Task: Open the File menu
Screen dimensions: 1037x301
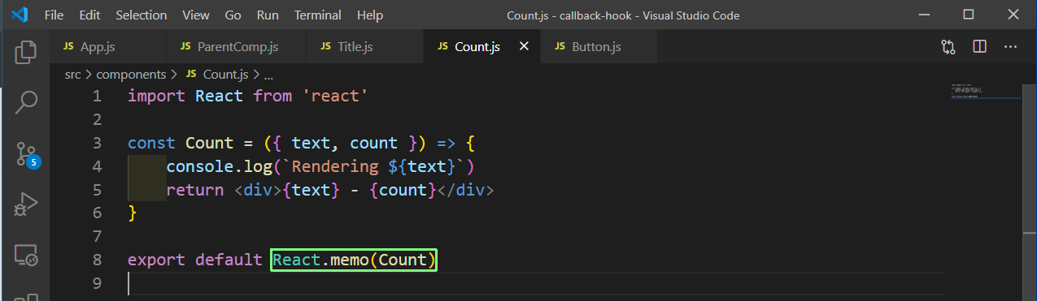Action: click(54, 15)
